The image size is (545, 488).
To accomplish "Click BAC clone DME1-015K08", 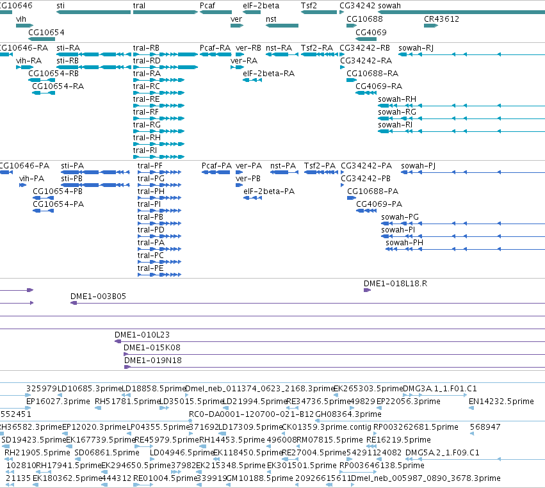I will (x=334, y=354).
